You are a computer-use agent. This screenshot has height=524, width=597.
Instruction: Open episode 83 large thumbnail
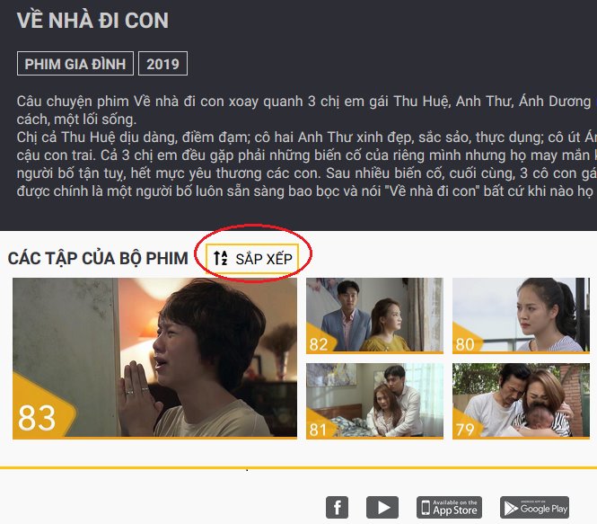point(154,359)
